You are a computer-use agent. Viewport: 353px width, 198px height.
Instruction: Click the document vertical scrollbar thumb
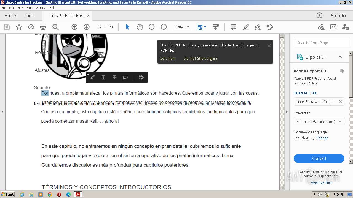pyautogui.click(x=282, y=53)
